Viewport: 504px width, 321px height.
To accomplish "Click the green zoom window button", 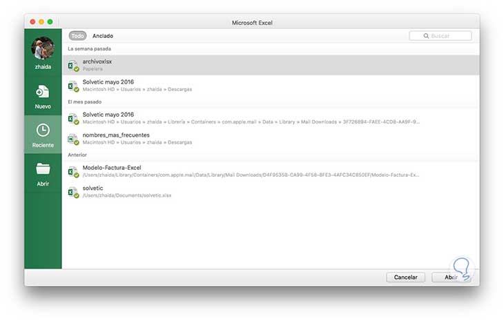I will click(50, 22).
